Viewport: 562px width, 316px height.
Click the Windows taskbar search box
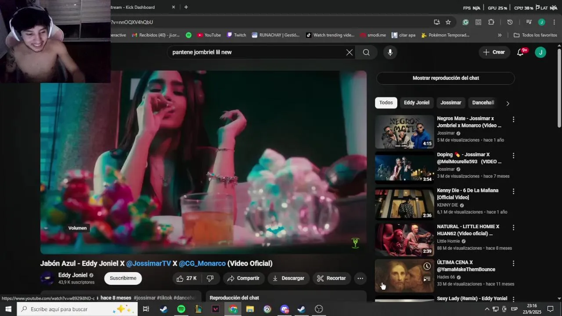pyautogui.click(x=77, y=309)
